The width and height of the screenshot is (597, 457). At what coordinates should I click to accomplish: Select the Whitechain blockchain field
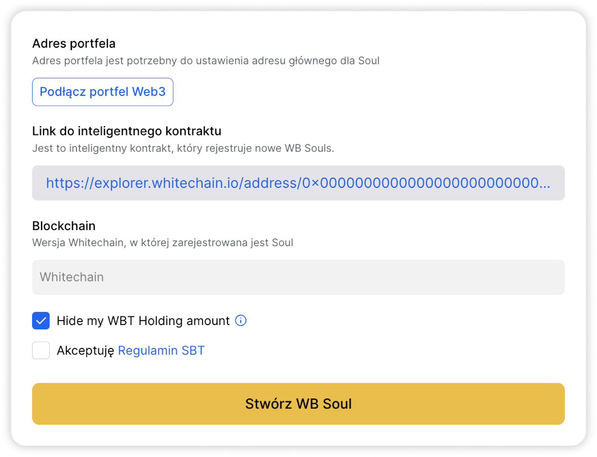(x=298, y=277)
